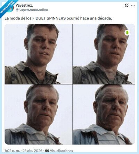
Task: Click the bold 99 number
Action: tap(47, 151)
